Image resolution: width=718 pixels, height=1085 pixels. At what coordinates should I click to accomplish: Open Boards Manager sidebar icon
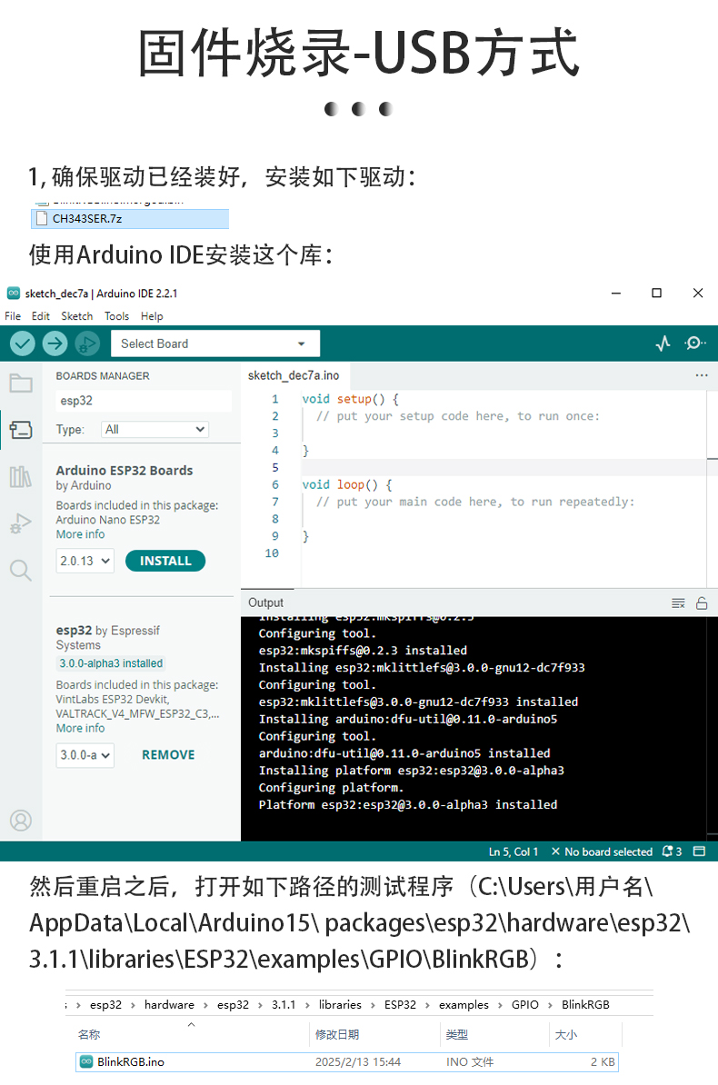point(20,430)
